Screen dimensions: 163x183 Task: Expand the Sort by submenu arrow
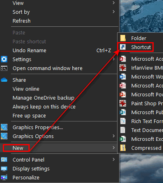click(x=113, y=12)
